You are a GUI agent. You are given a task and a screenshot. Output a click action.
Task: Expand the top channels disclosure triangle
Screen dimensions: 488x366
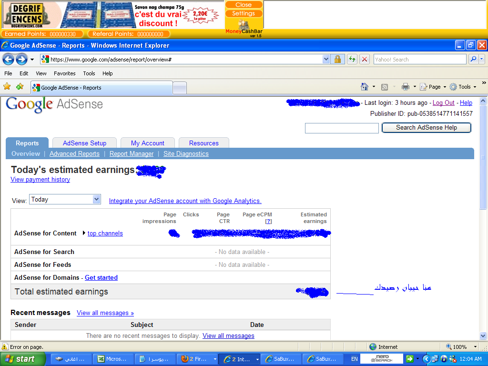click(84, 233)
